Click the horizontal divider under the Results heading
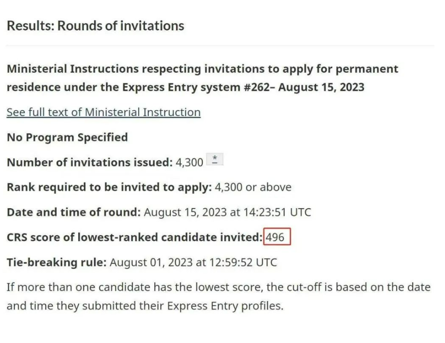 coord(220,46)
